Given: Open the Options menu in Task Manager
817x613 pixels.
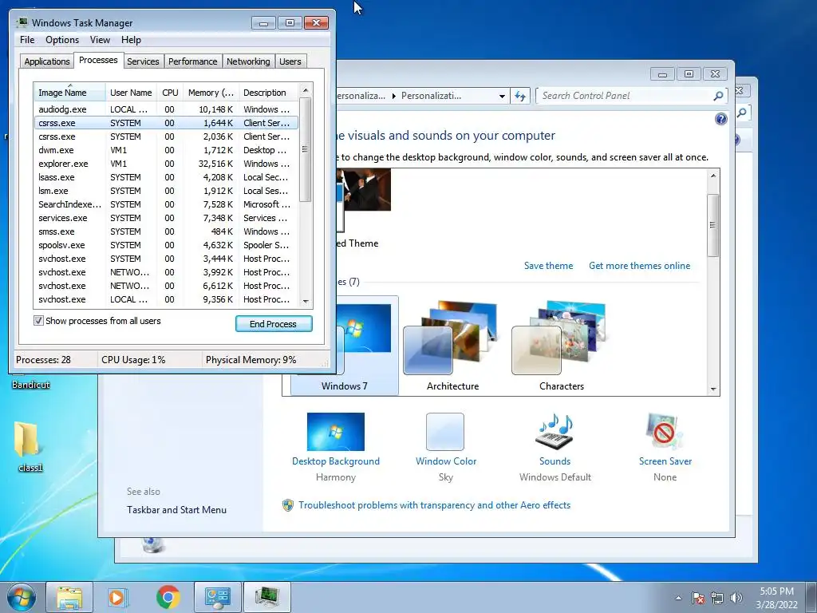Looking at the screenshot, I should (62, 40).
